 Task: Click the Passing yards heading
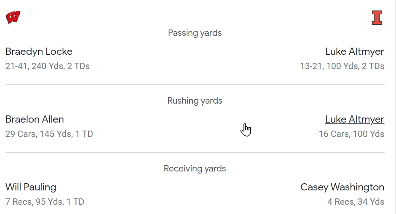195,33
